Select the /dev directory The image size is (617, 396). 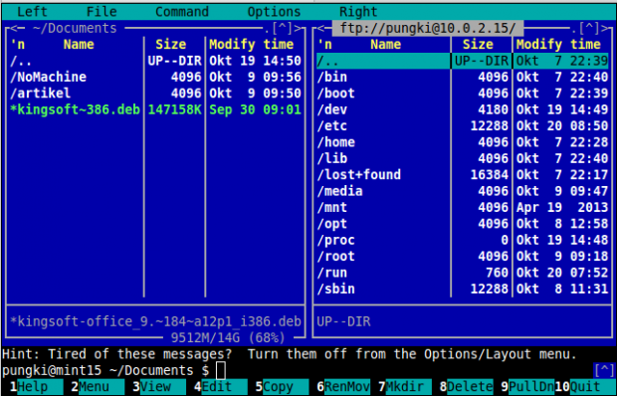click(x=463, y=109)
